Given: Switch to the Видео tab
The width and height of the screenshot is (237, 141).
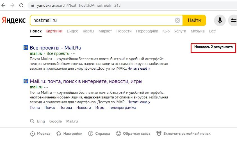Looking at the screenshot, I should coord(72,31).
